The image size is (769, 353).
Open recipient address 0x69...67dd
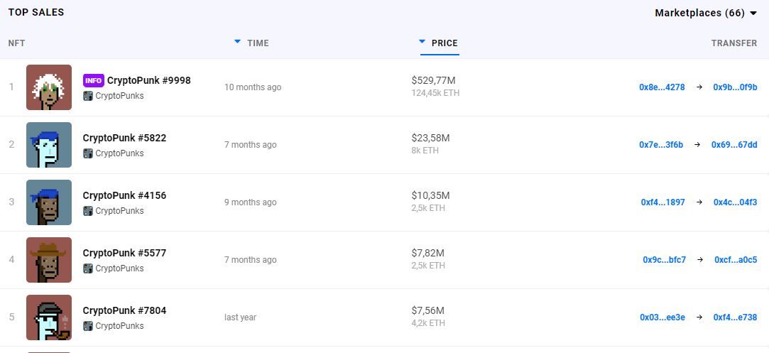click(x=735, y=145)
